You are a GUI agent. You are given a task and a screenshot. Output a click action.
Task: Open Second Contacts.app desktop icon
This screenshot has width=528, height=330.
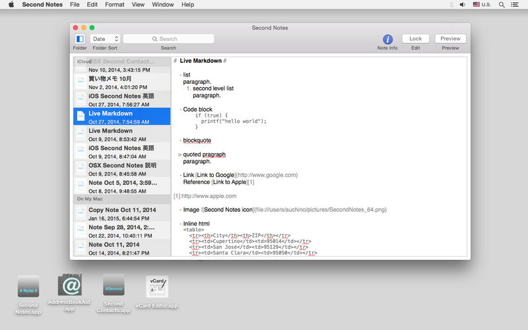click(x=114, y=285)
